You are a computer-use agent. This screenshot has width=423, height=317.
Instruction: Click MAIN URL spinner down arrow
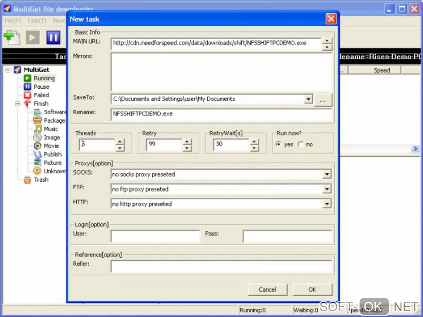(x=327, y=47)
